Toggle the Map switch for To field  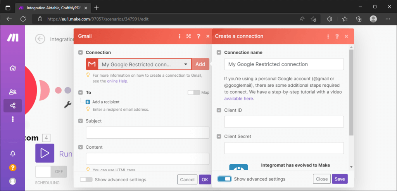194,93
